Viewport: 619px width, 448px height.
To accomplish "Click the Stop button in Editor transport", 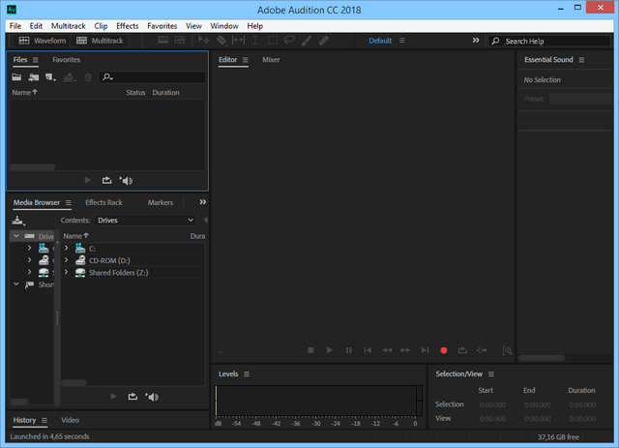I will click(x=310, y=349).
